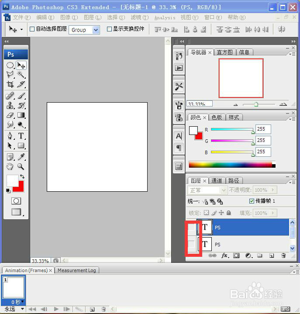This screenshot has height=314, width=300.
Task: Open the 不透明度 slider arrow
Action: coord(273,190)
